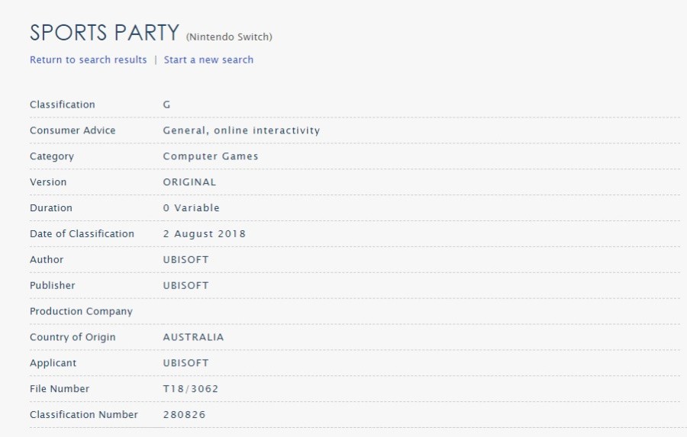The width and height of the screenshot is (687, 437).
Task: Click the 'Country of Origin' label
Action: (73, 337)
